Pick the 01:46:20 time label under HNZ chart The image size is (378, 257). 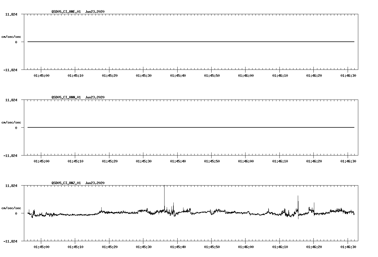pos(314,247)
